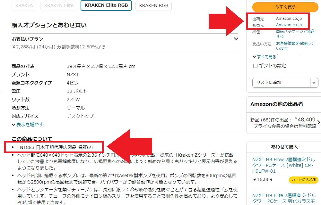Choose the KRAKEN RGB variant
321x205 pixels.
click(153, 5)
